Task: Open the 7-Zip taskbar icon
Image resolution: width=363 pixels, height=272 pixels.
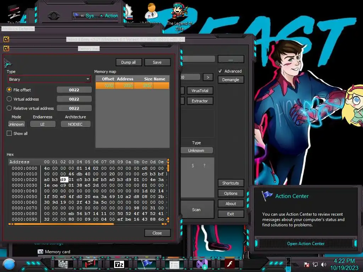Action: pos(119,264)
